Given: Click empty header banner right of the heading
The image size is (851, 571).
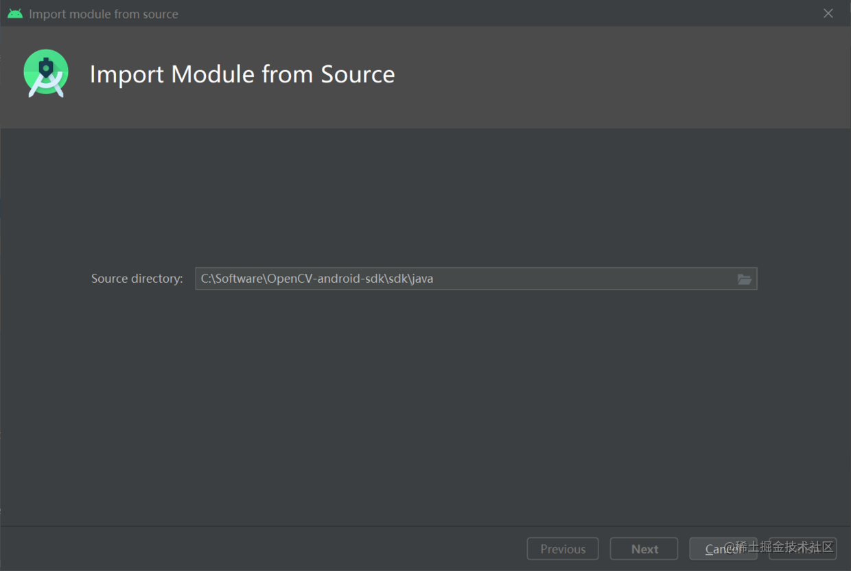Looking at the screenshot, I should 618,75.
